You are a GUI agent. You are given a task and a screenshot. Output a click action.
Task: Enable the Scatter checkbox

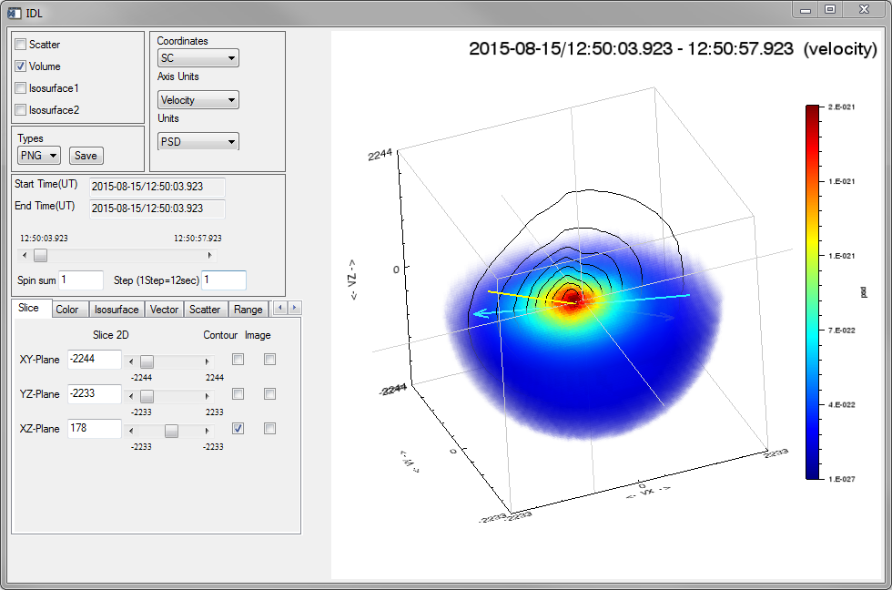[x=21, y=45]
